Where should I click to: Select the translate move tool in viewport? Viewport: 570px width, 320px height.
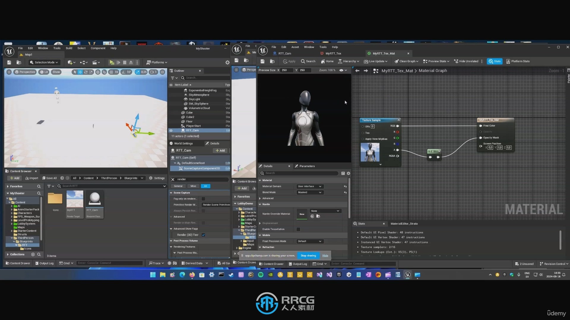pyautogui.click(x=80, y=72)
